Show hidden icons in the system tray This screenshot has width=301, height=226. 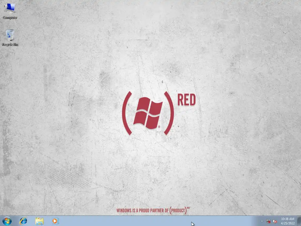[262, 221]
